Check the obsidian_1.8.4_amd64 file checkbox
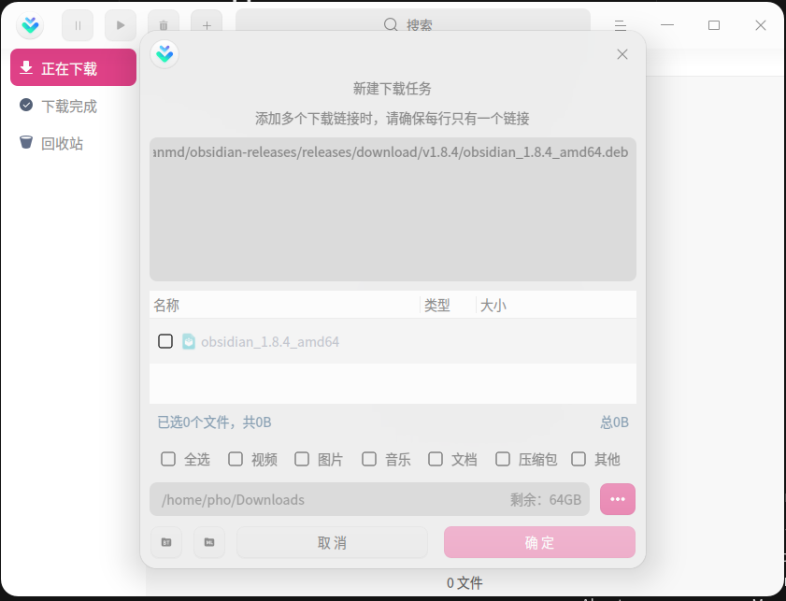 [x=165, y=341]
